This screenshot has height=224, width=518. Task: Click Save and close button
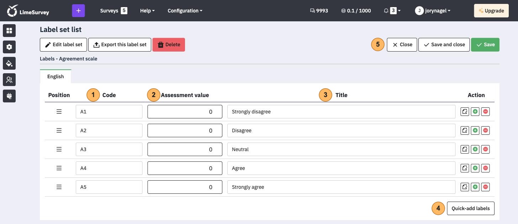[x=444, y=44]
